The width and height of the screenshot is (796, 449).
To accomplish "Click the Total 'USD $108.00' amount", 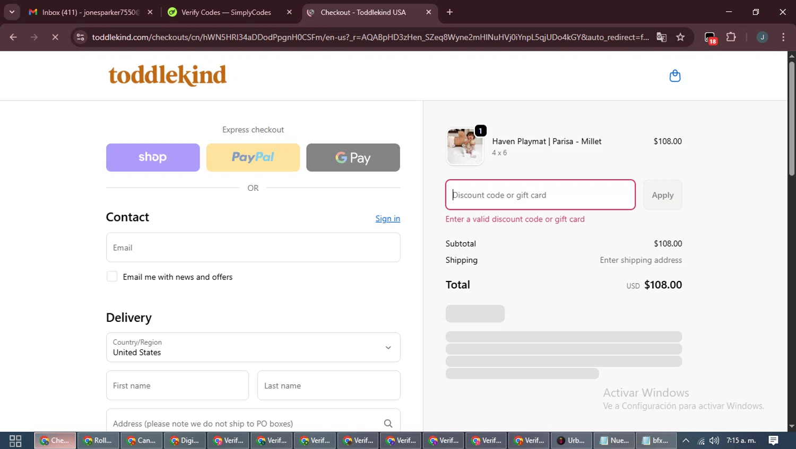I will click(654, 285).
